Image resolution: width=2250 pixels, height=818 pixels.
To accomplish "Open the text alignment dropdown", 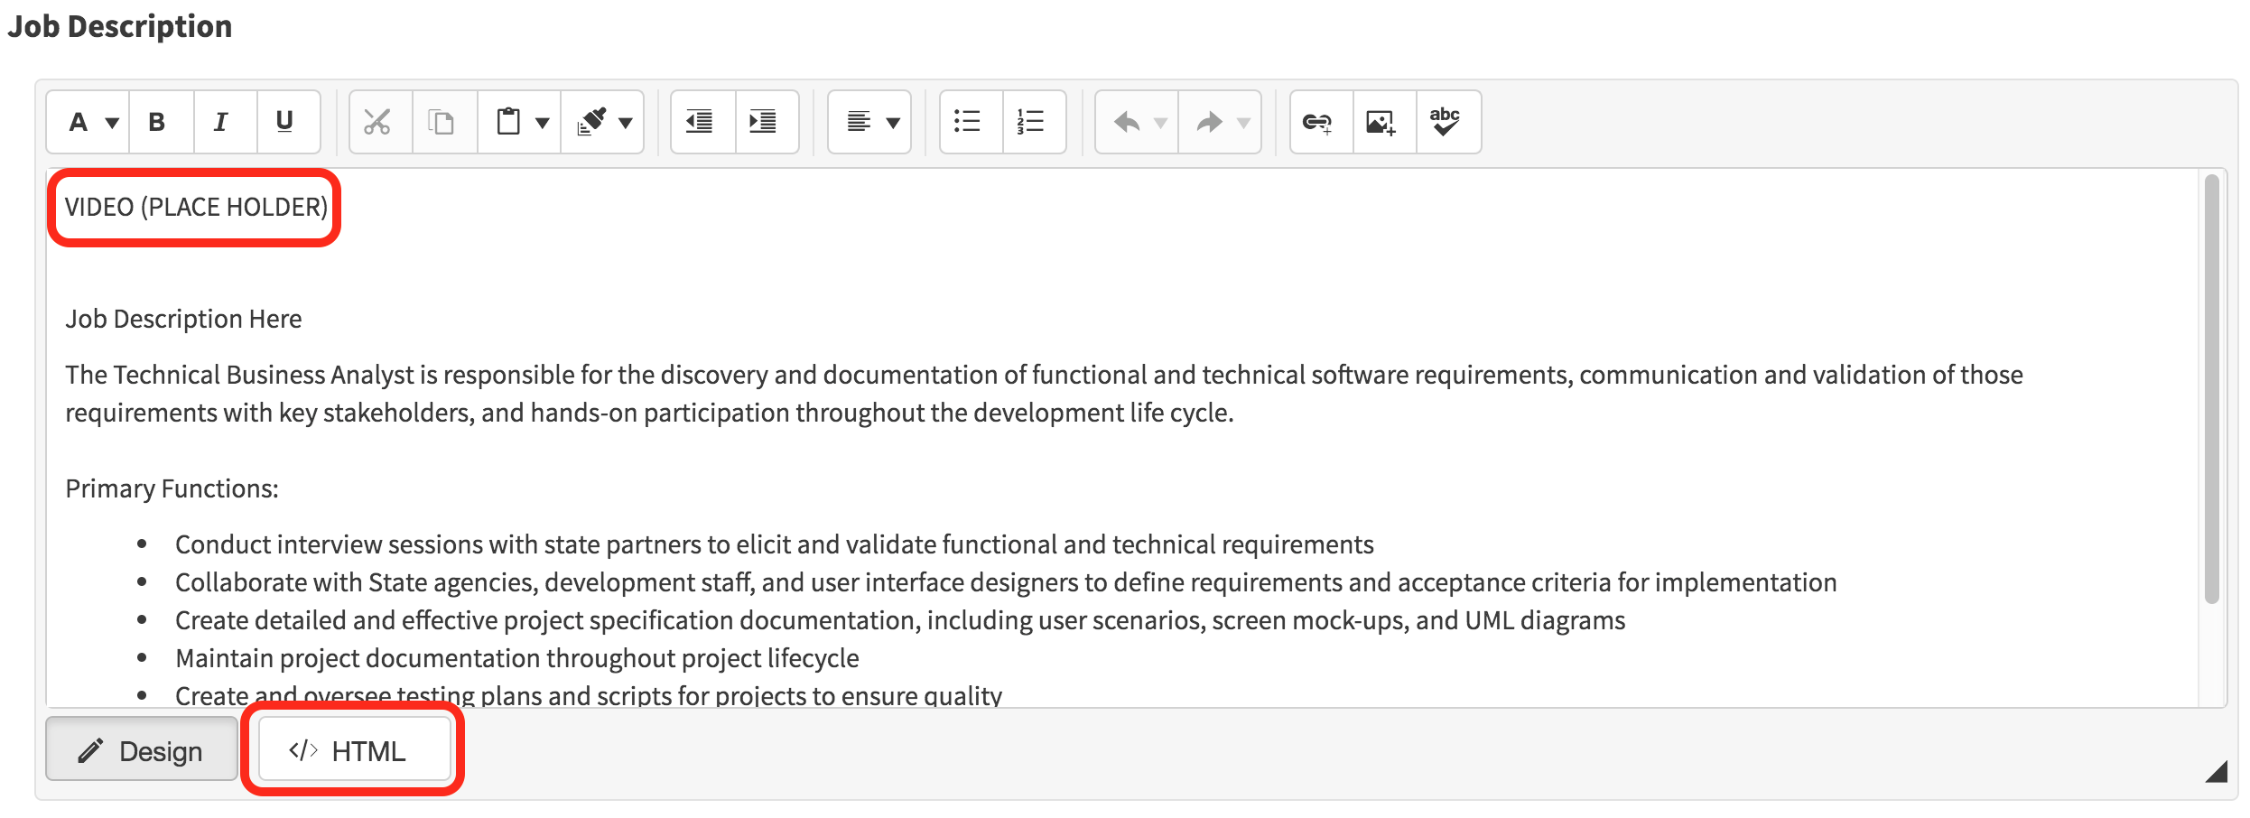I will 870,122.
